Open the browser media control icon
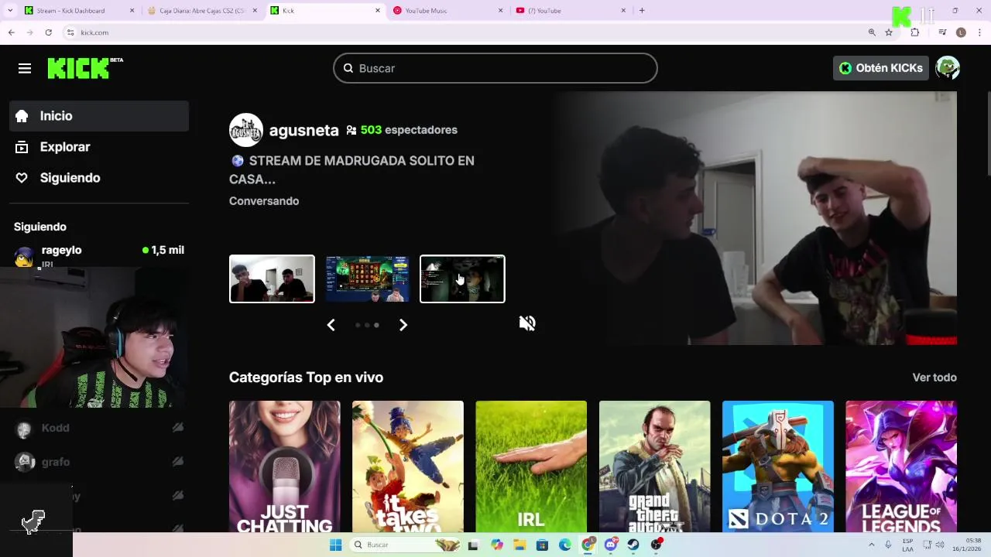The image size is (991, 557). (x=942, y=32)
